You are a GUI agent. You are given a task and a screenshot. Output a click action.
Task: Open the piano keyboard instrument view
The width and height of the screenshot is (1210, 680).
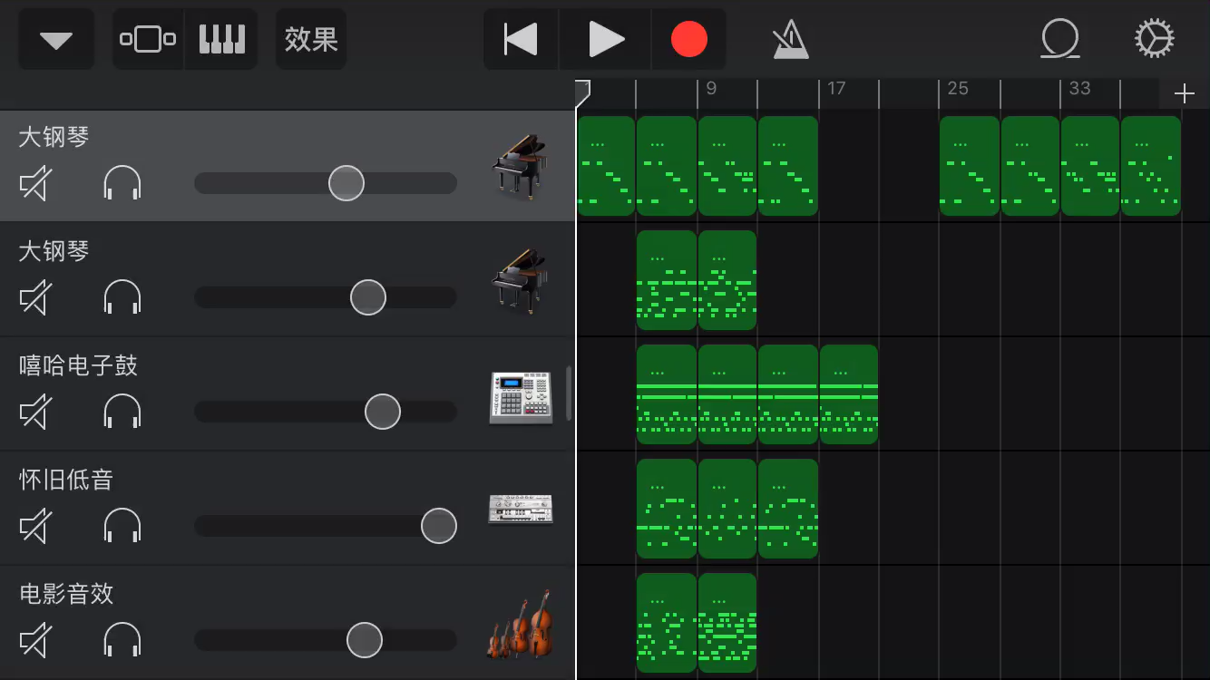click(x=222, y=40)
